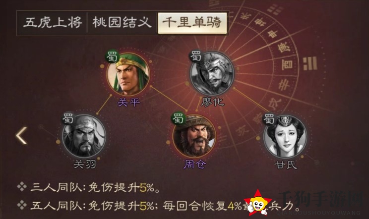Click the 甘氏 name label

point(286,164)
